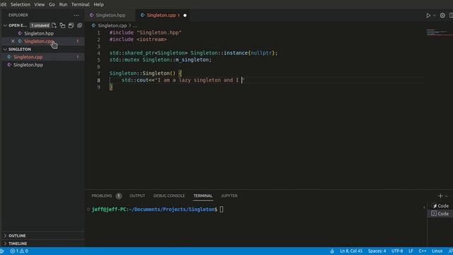Click line number 4 in the gutter
The width and height of the screenshot is (453, 255).
coord(98,53)
